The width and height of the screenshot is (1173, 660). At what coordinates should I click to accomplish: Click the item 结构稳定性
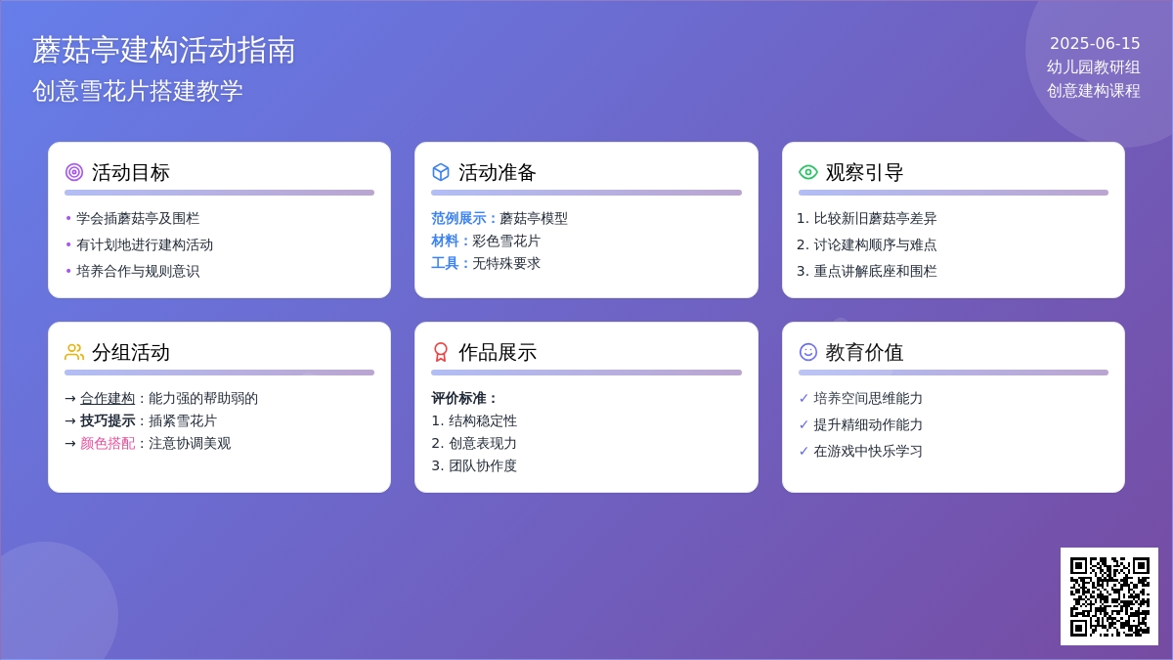coord(483,420)
